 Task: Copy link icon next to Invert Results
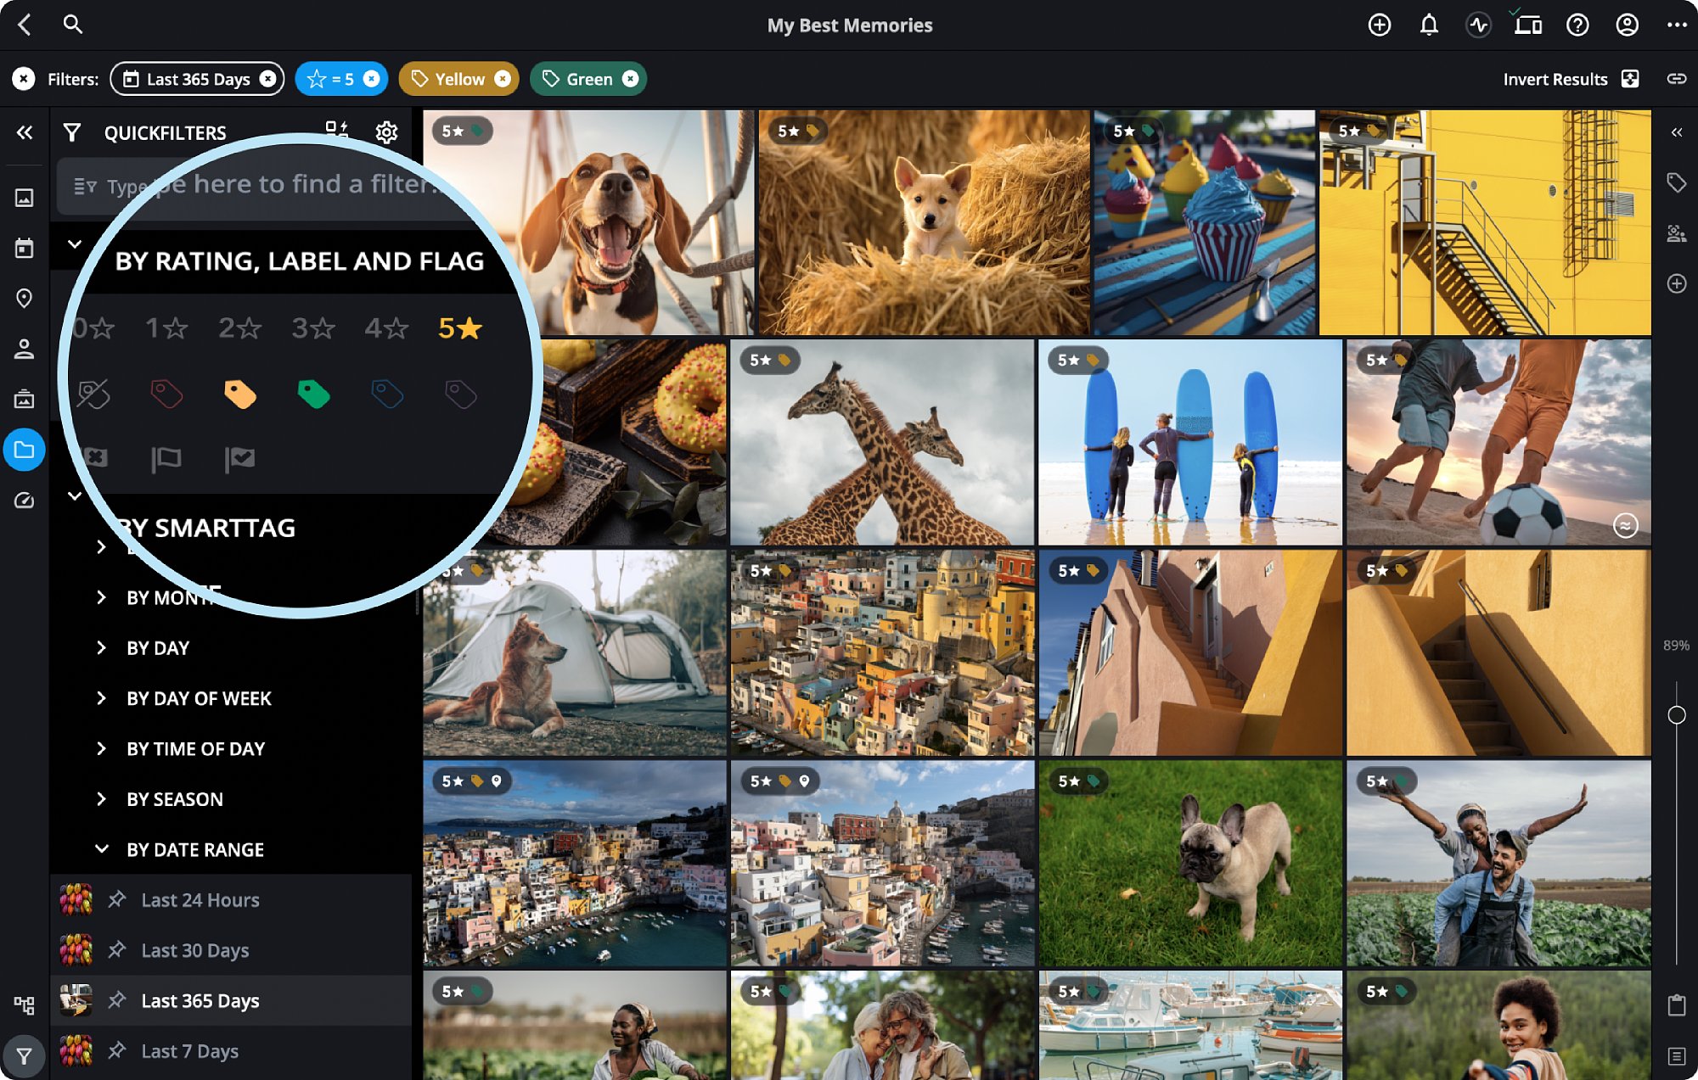pyautogui.click(x=1676, y=79)
